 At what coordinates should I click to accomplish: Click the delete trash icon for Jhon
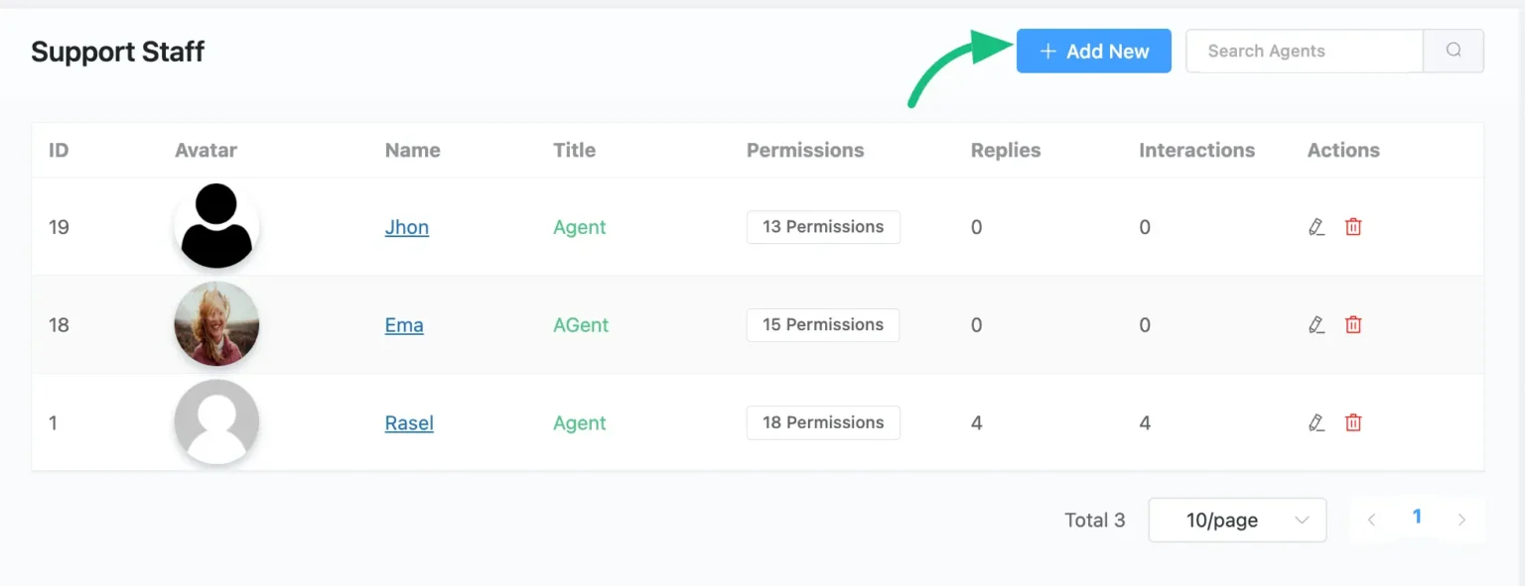click(x=1353, y=227)
